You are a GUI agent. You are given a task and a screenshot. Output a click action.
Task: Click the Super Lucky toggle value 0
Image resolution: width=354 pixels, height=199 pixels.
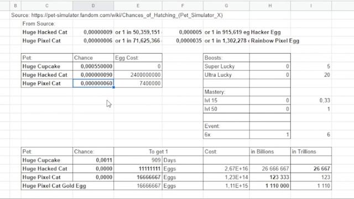[x=270, y=66]
